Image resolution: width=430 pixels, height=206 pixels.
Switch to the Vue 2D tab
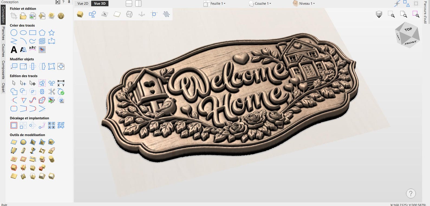point(83,4)
